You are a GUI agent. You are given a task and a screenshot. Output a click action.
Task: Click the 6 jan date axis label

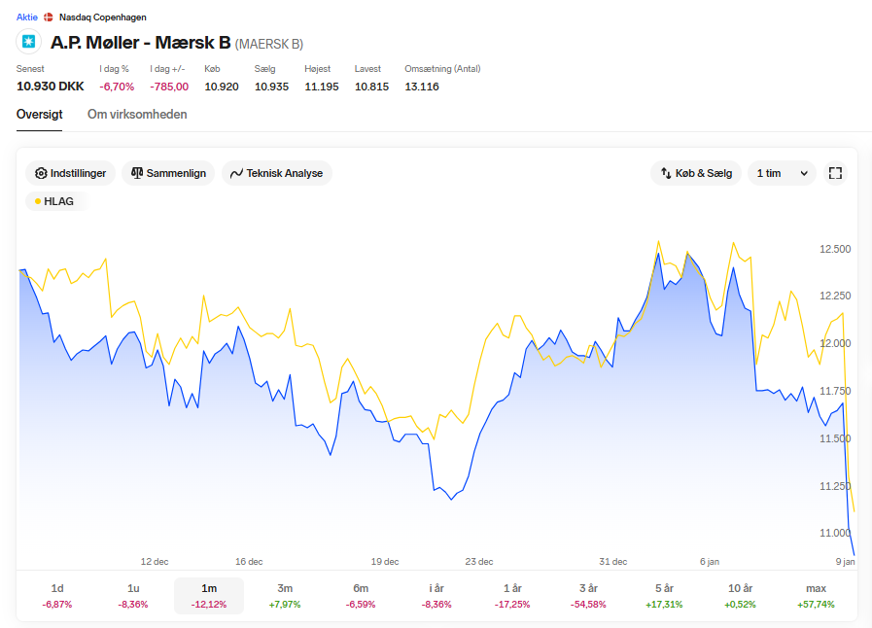pyautogui.click(x=709, y=561)
